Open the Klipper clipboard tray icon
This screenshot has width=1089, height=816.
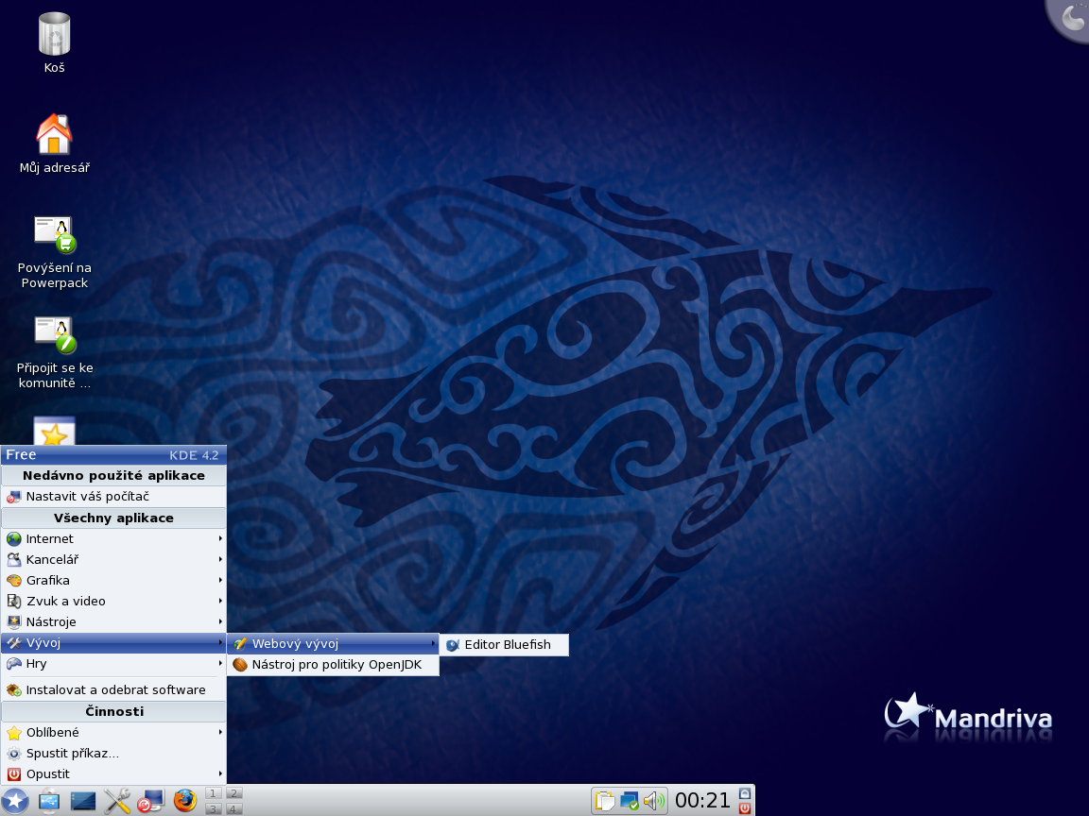605,801
